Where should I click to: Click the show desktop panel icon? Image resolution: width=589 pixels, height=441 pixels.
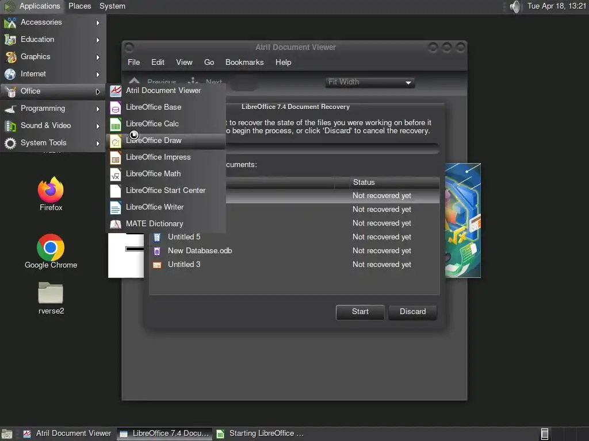(7, 434)
